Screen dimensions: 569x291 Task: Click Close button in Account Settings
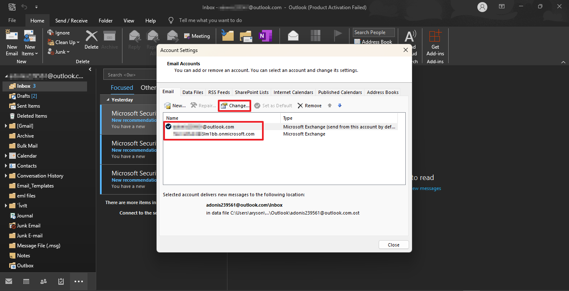tap(394, 245)
